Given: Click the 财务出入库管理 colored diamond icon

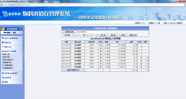Looking at the screenshot, I should [x=3, y=51].
